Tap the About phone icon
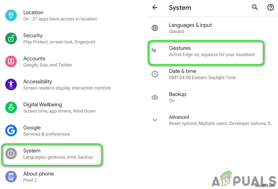The image size is (278, 189). (11, 177)
